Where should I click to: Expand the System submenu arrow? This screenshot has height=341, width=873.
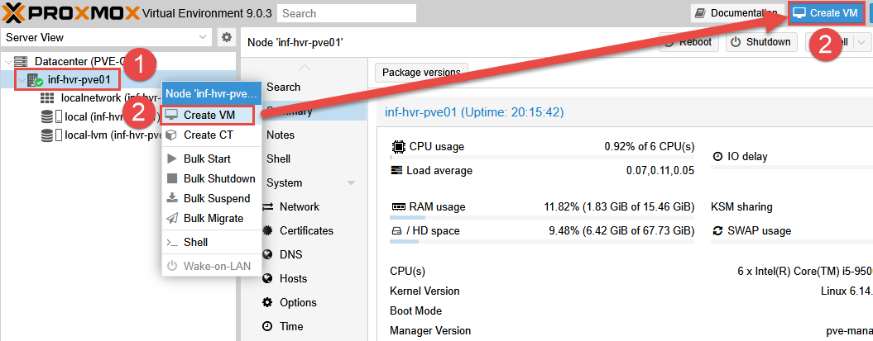coord(351,182)
